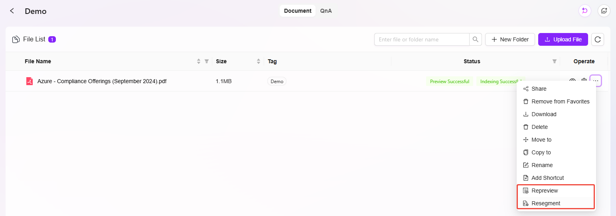
Task: Open the Azure Compliance Offerings PDF file
Action: pyautogui.click(x=102, y=81)
